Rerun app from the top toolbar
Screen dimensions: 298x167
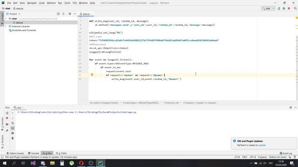[279, 8]
